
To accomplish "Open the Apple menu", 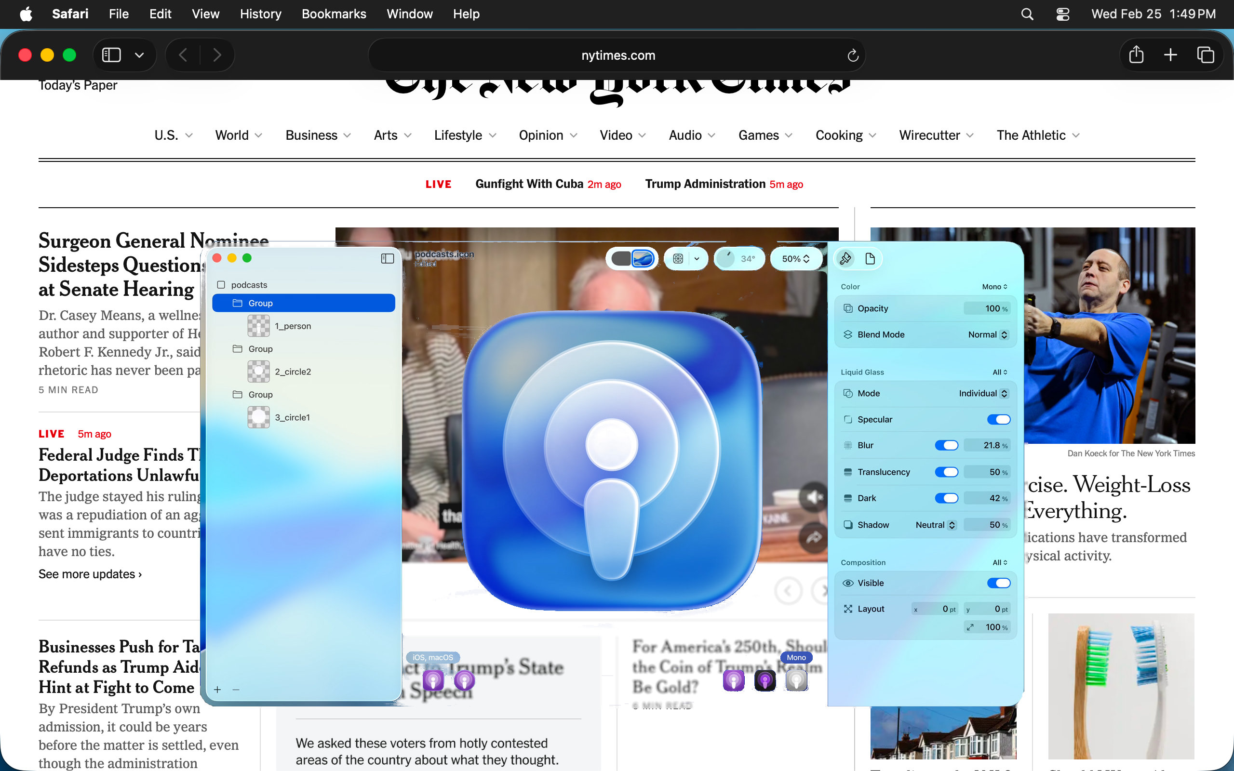I will 26,14.
